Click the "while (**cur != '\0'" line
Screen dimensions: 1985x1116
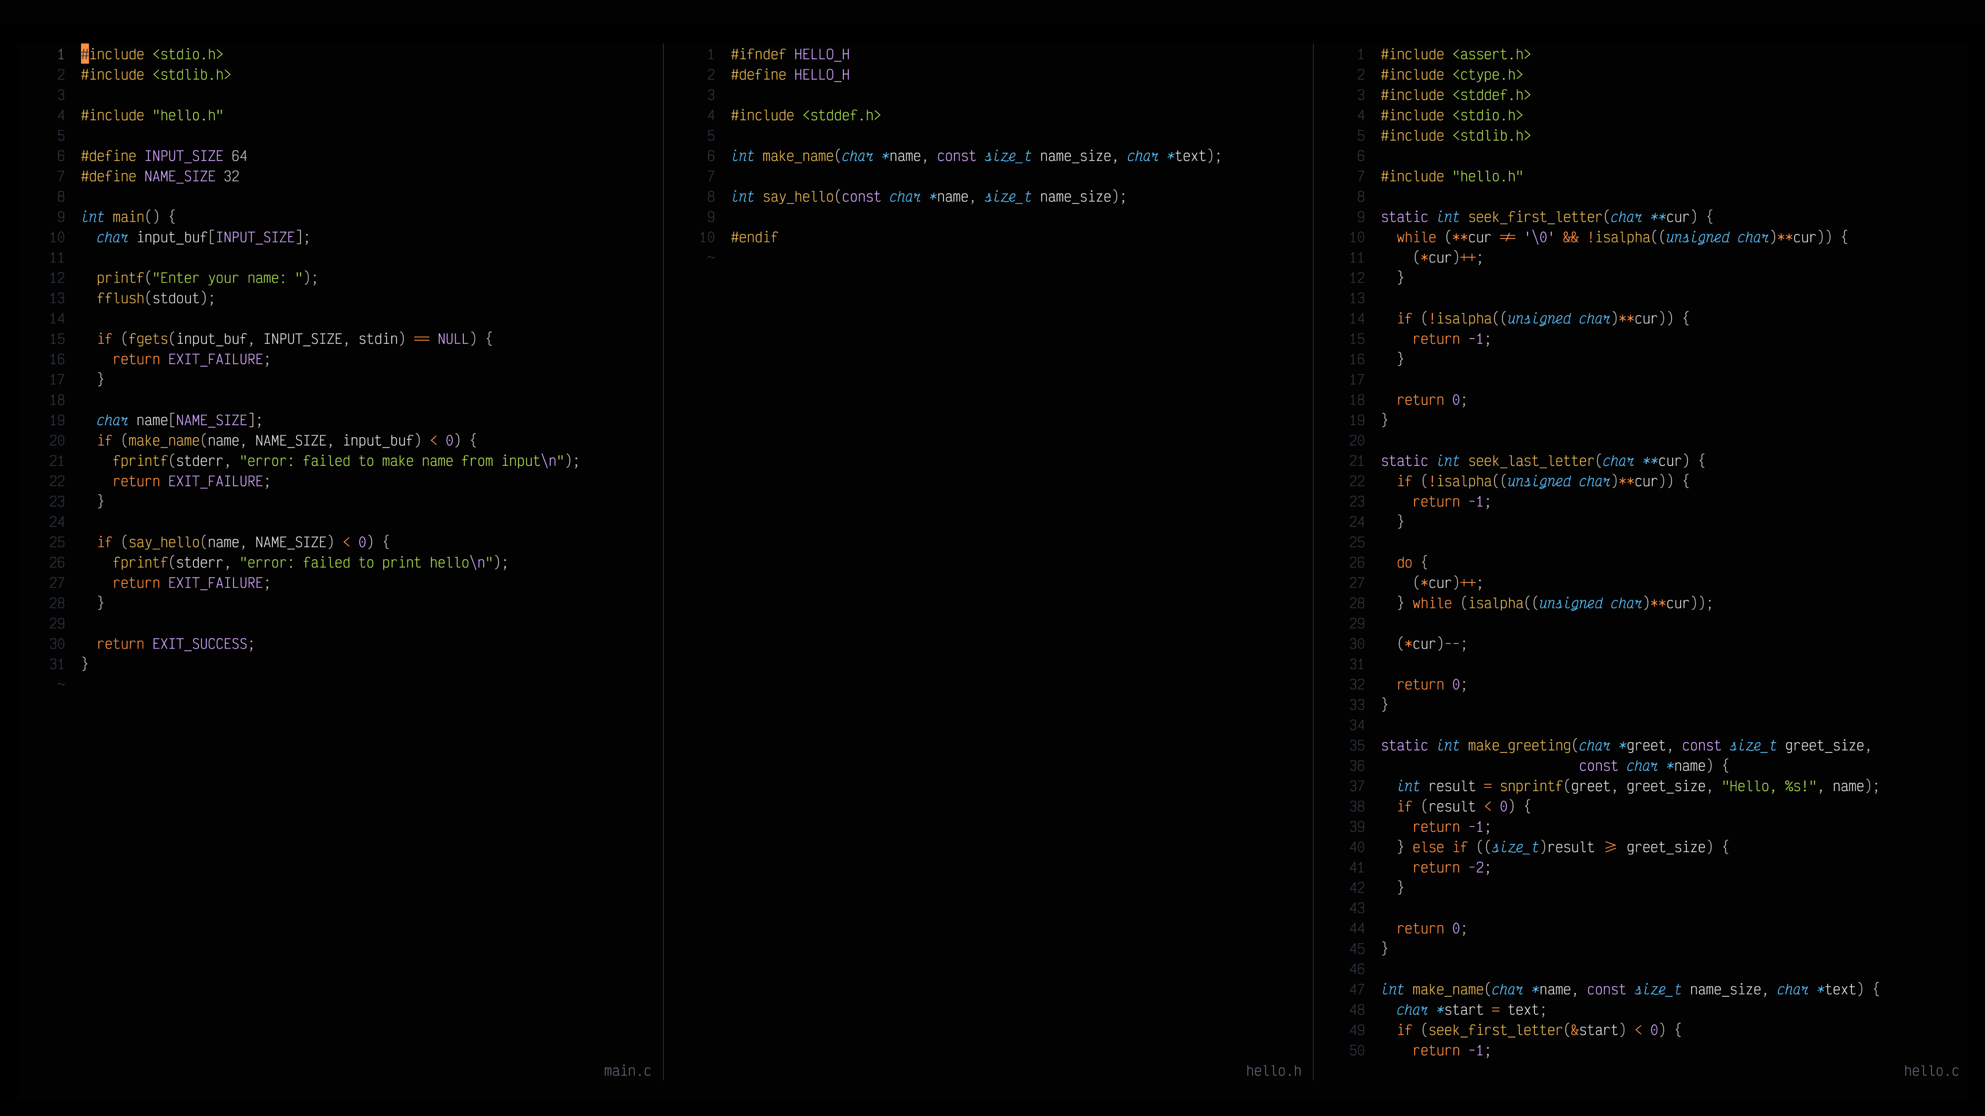tap(1622, 237)
